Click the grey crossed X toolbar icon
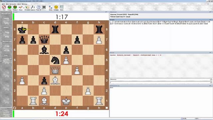The image size is (213, 120). click(44, 7)
